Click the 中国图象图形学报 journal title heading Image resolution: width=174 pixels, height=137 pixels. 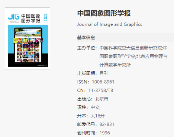pyautogui.click(x=104, y=13)
